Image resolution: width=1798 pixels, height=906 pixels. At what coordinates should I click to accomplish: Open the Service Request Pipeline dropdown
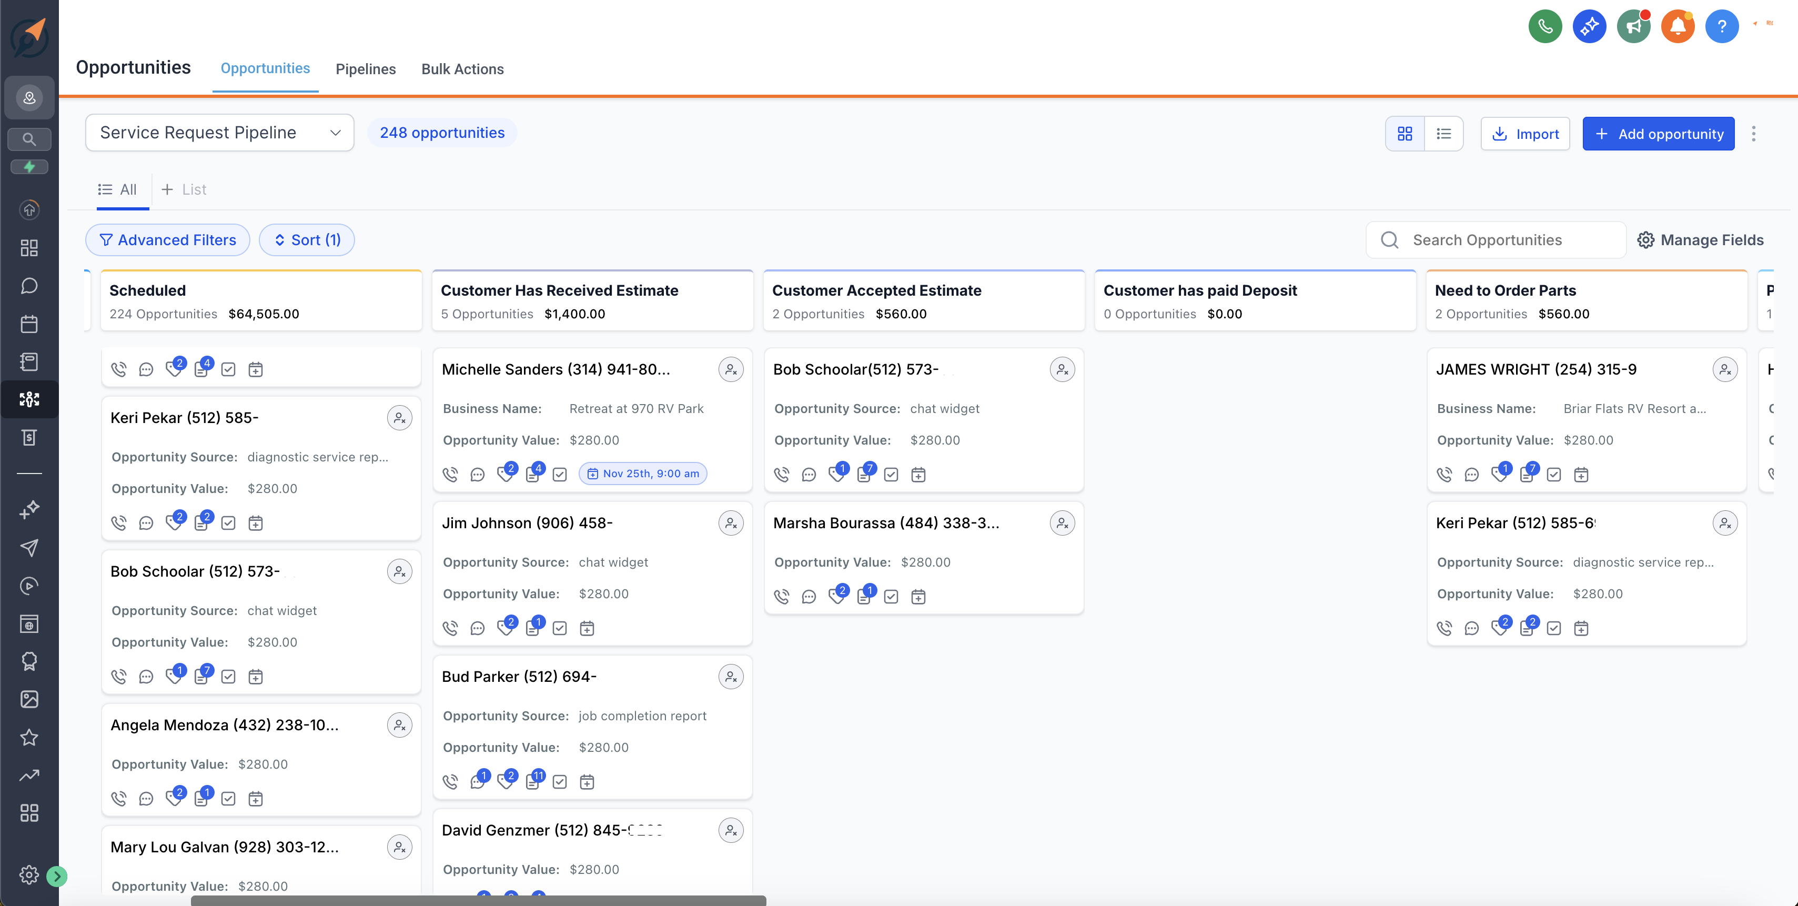coord(220,132)
